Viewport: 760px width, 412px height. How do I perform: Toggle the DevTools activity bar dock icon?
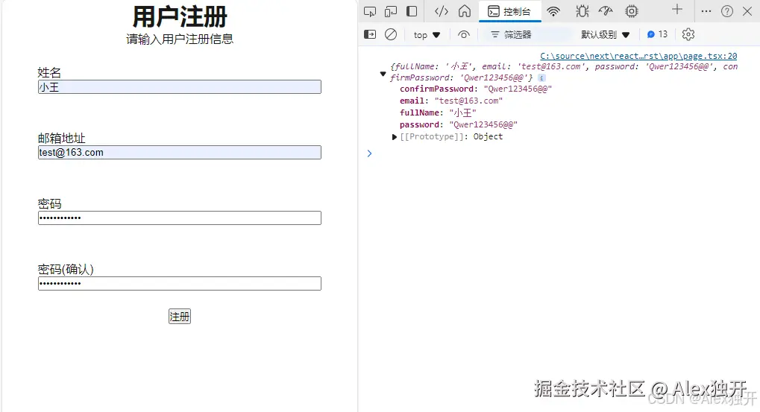pos(412,11)
